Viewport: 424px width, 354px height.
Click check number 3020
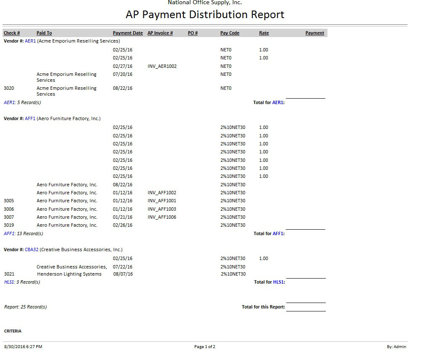[x=9, y=88]
